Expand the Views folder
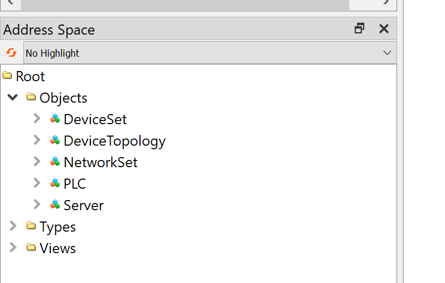 (13, 248)
